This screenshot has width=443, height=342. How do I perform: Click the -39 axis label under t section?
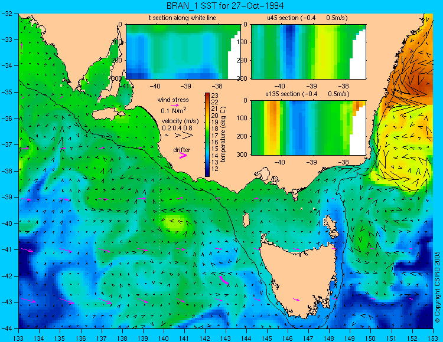coord(186,86)
